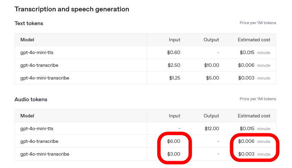Click the $3.00 audio input price
Viewport: 292px width, 168px height.
click(x=174, y=154)
